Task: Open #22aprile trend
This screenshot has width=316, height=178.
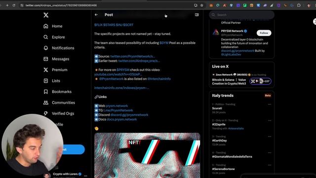Action: point(219,124)
